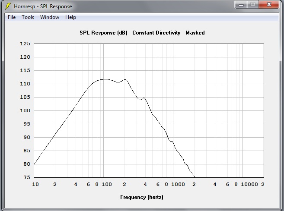Screen dimensions: 284x211
Task: Click the 90 dB axis label
Action: 27,137
